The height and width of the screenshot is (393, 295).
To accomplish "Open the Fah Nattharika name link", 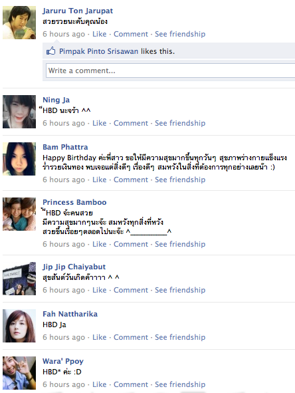I will click(x=70, y=314).
